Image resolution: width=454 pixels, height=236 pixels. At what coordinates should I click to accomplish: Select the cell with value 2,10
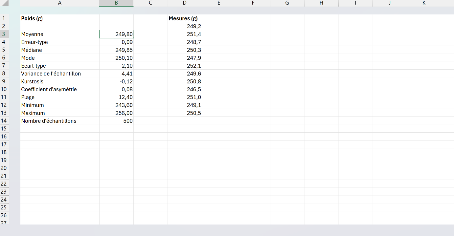(116, 66)
